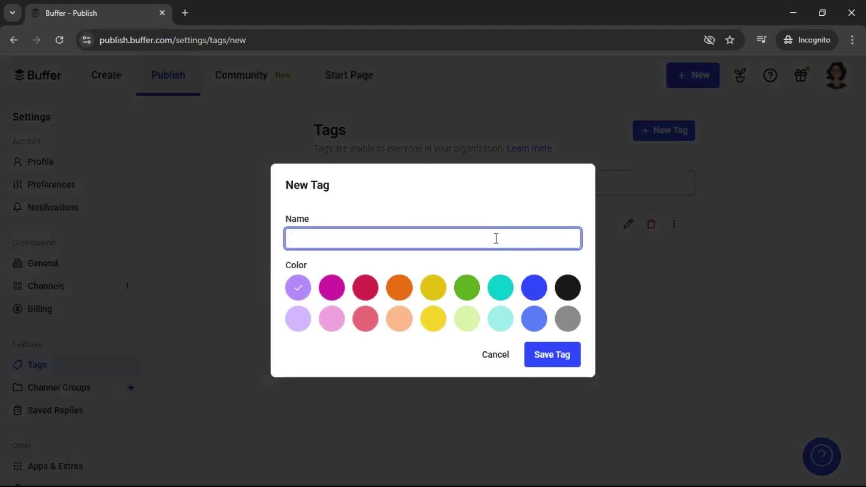
Task: Click the Saved Replies icon in the sidebar
Action: 18,410
